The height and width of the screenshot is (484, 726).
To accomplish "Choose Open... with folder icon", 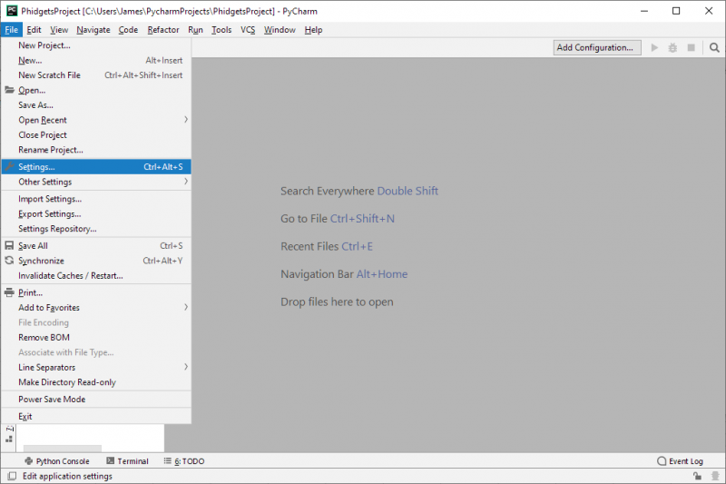I will pyautogui.click(x=96, y=90).
